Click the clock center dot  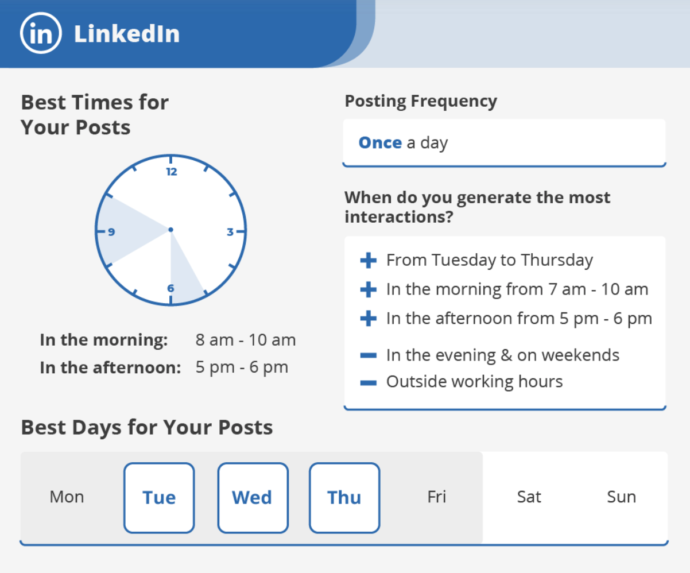point(170,230)
